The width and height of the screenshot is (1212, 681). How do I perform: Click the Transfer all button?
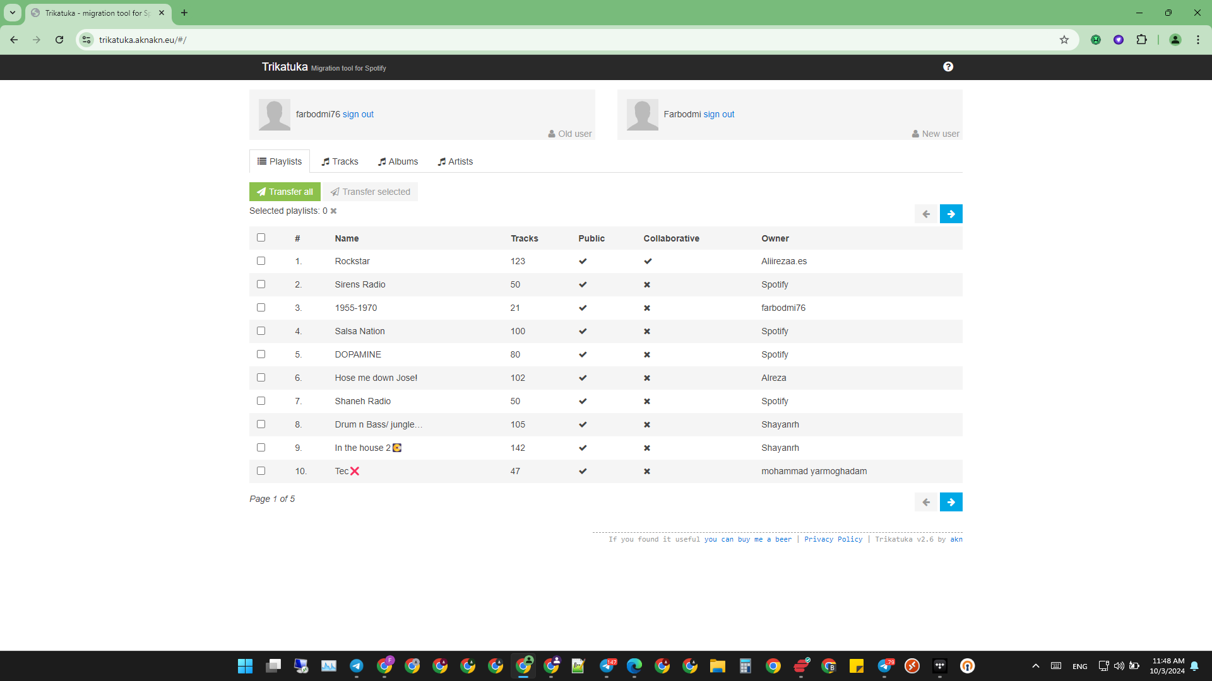tap(285, 192)
